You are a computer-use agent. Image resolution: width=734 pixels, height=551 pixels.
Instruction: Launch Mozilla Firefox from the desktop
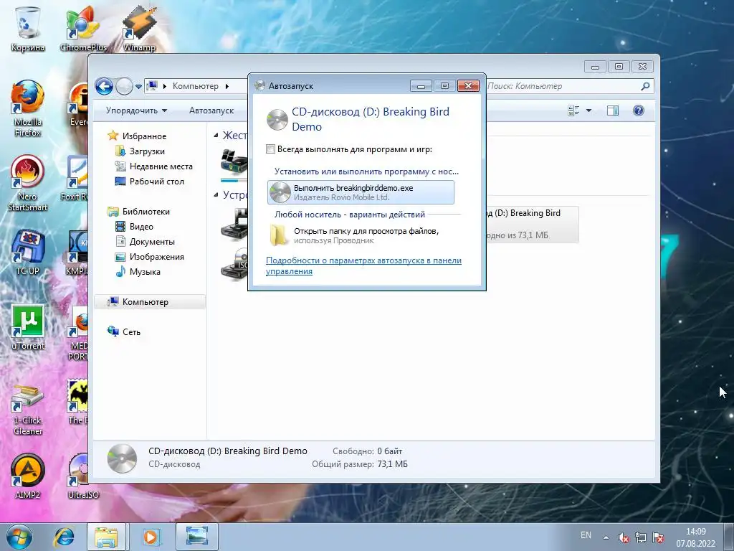click(27, 108)
